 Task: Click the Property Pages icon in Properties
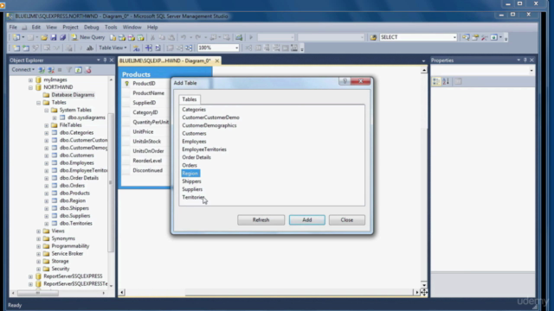pyautogui.click(x=458, y=81)
